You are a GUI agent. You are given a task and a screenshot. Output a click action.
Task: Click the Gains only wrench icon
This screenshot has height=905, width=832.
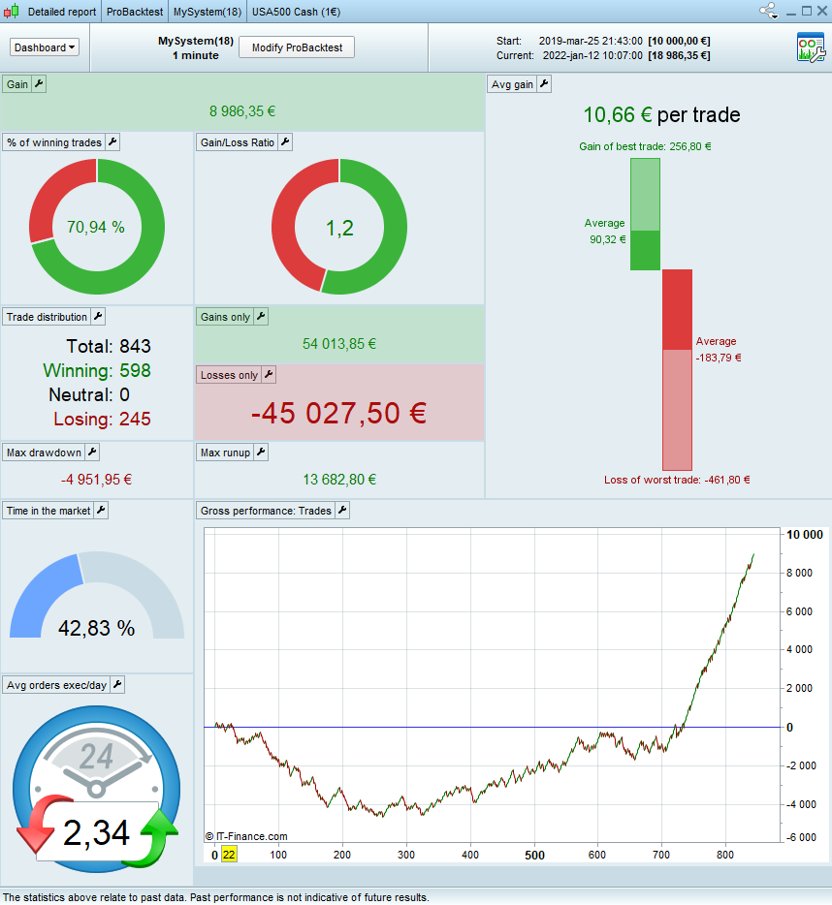click(x=261, y=316)
